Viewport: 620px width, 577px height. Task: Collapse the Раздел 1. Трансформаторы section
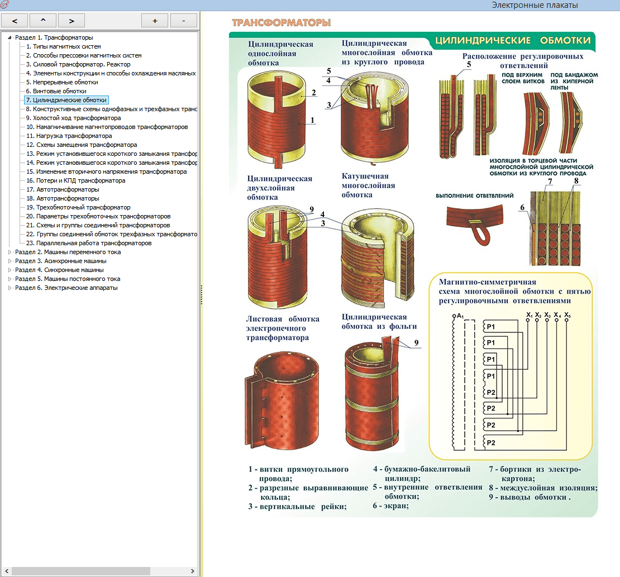click(x=9, y=37)
